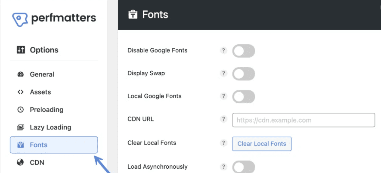Screen dimensions: 381x173
Task: Click the General gauge icon
Action: (x=21, y=74)
